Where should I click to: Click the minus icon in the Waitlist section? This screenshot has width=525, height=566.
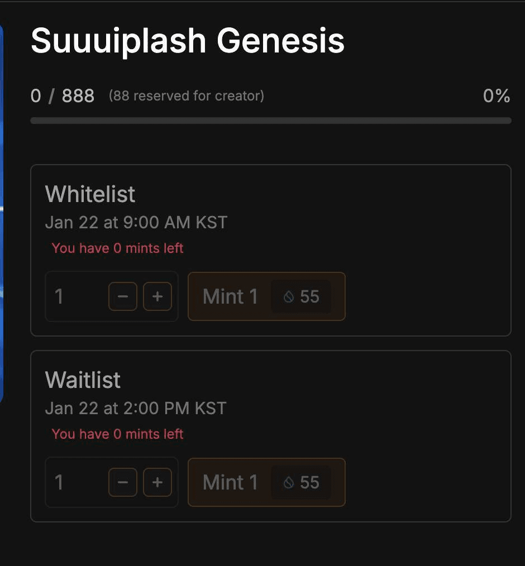122,483
